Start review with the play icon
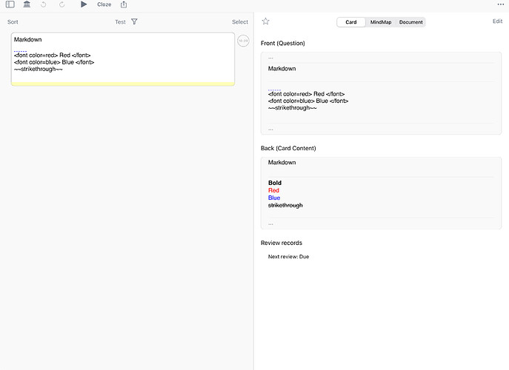This screenshot has height=370, width=509. (x=84, y=4)
